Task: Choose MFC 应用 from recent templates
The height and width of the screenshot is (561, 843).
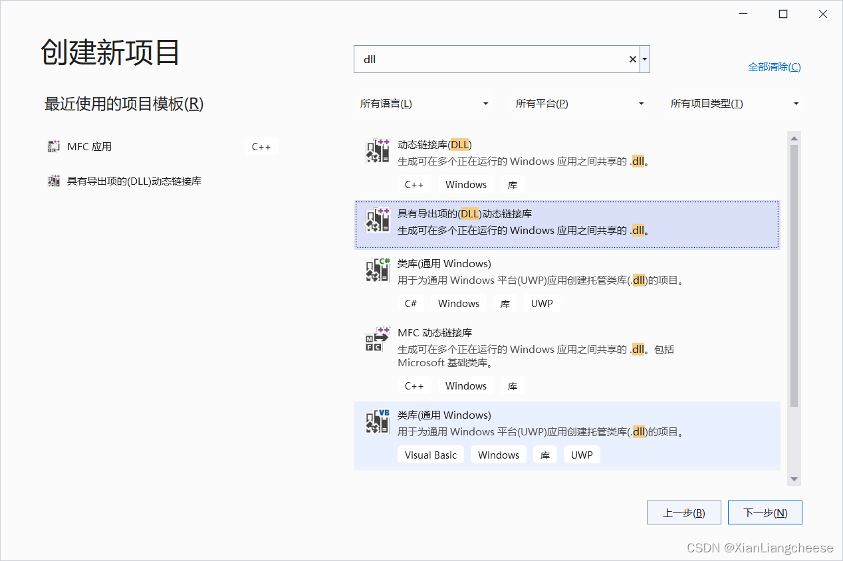Action: [x=163, y=147]
